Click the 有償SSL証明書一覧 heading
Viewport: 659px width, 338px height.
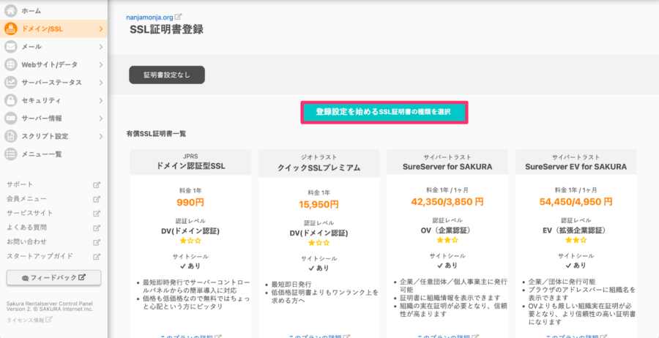pyautogui.click(x=156, y=134)
